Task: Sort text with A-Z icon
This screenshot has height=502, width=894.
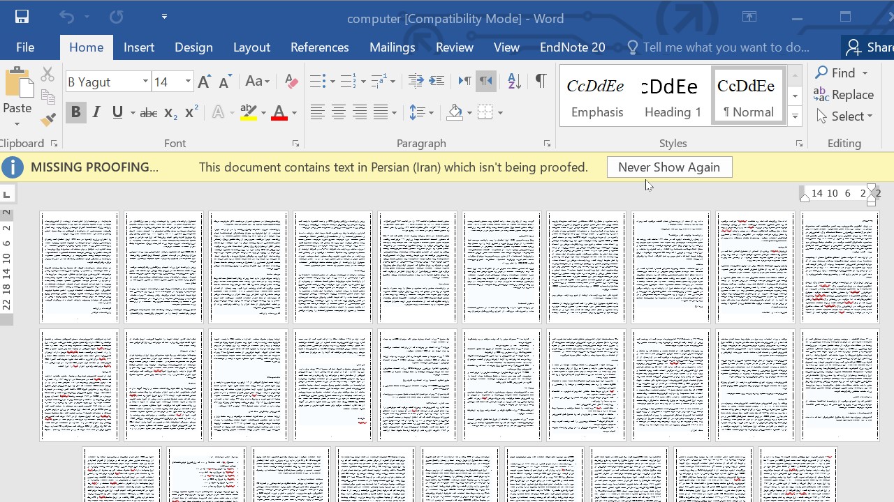Action: click(514, 82)
